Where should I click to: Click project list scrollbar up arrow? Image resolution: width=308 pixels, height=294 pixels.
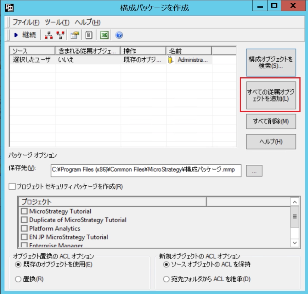[295, 202]
